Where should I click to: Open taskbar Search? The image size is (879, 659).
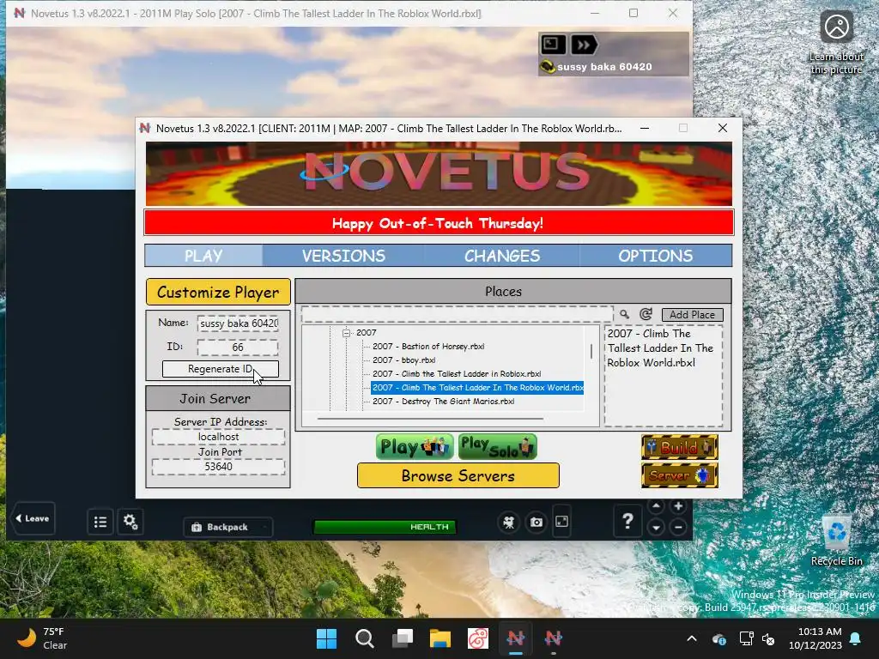(x=364, y=638)
